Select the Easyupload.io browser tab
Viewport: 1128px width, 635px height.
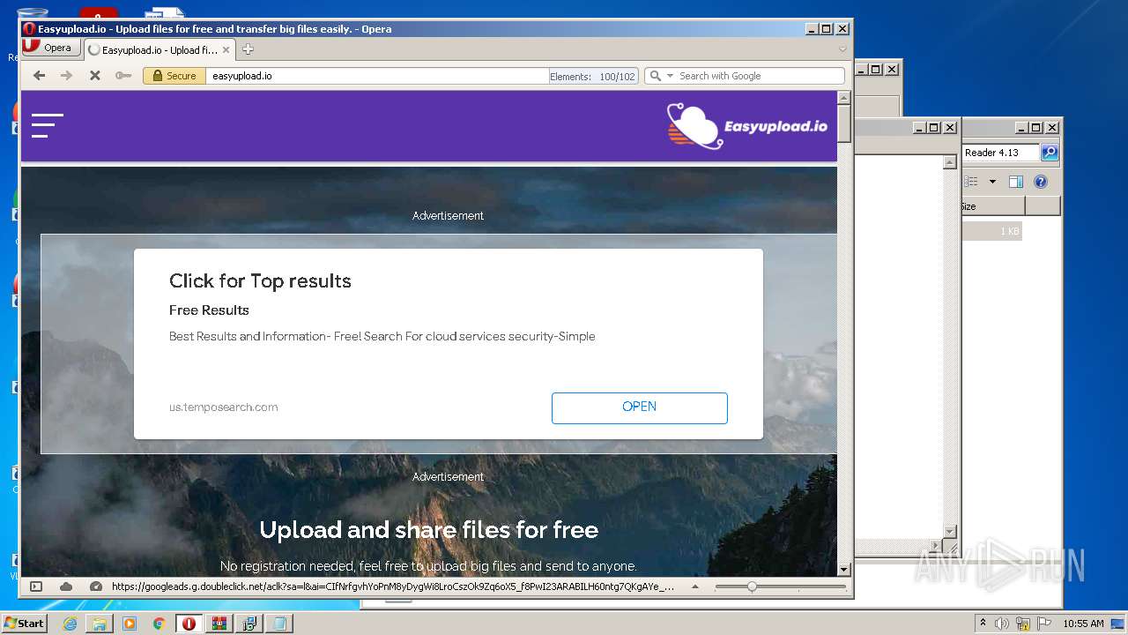[159, 50]
